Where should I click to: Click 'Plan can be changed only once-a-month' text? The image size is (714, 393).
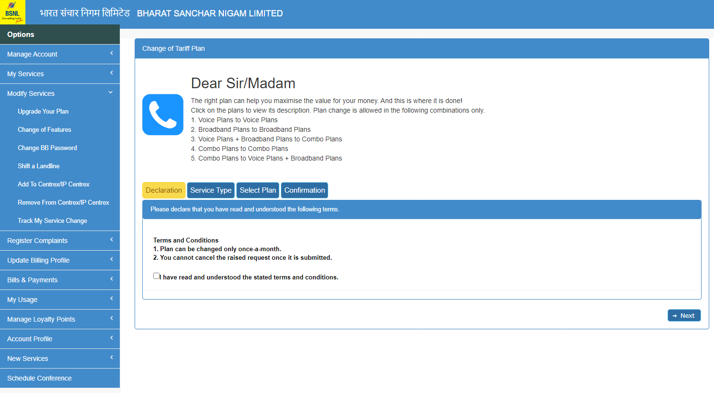point(220,249)
